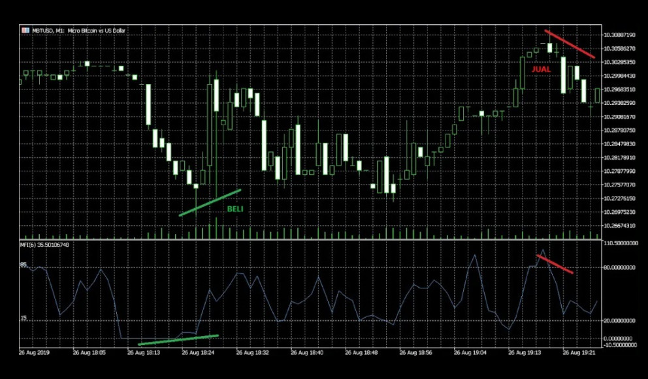Click the symbol icon beside MBTUSD title

pos(25,30)
